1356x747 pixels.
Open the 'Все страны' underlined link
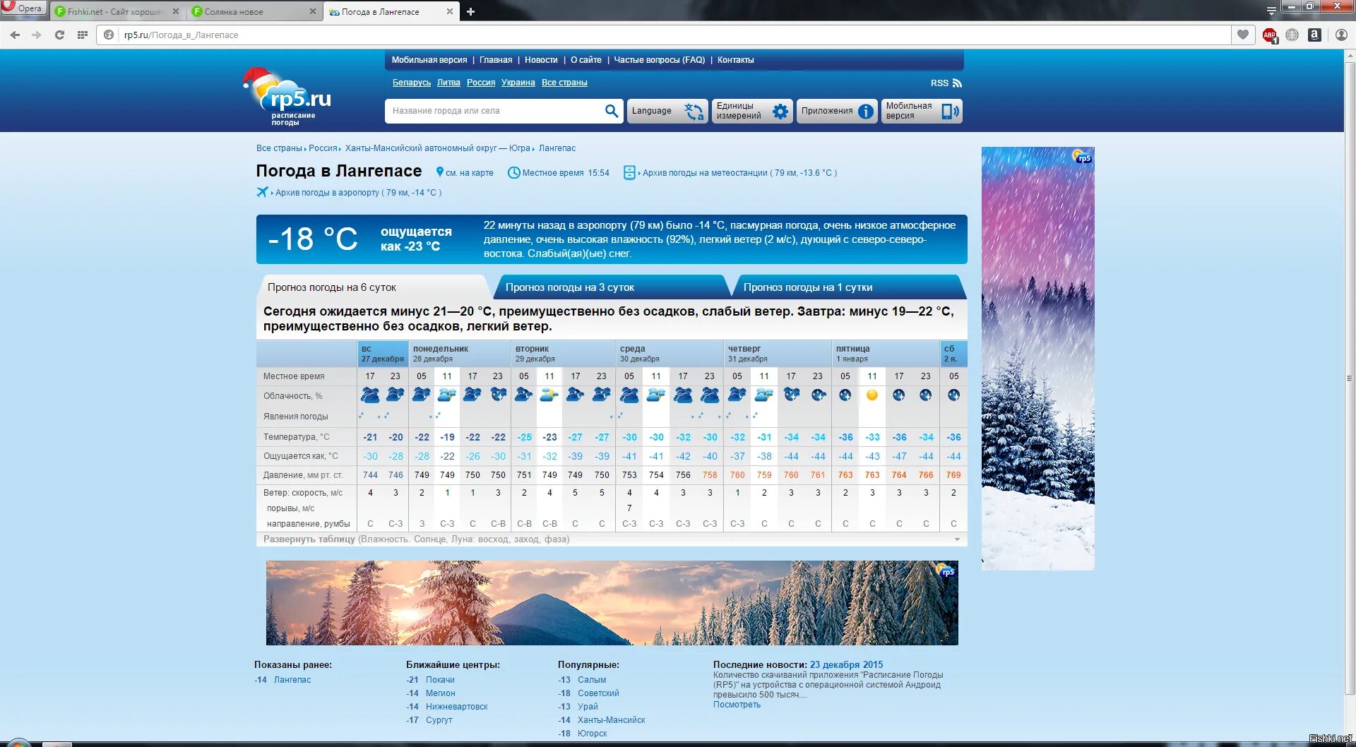click(564, 83)
